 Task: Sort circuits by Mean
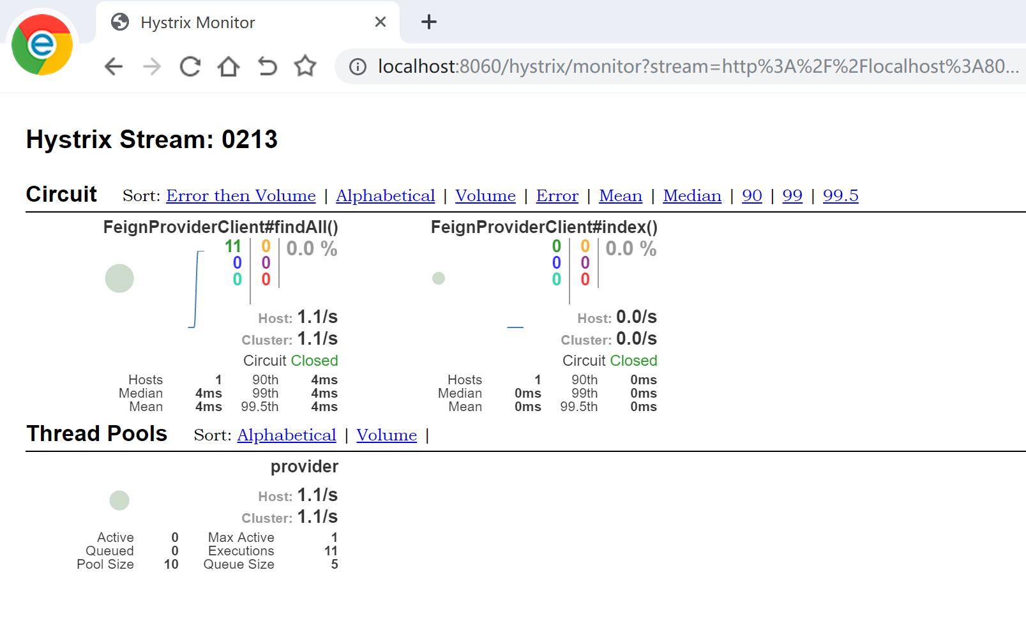(621, 195)
